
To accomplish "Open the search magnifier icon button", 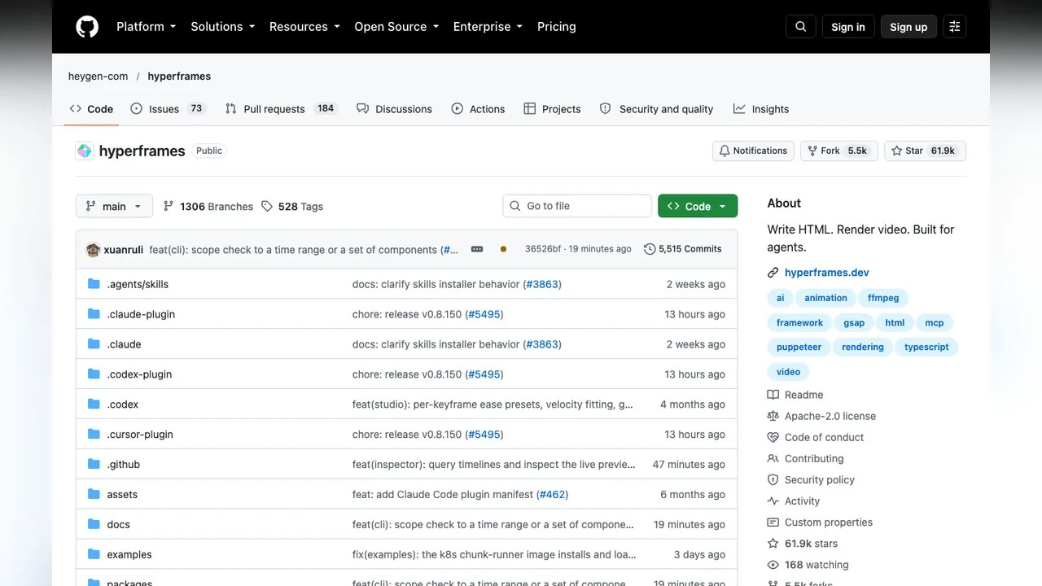I will pos(801,27).
